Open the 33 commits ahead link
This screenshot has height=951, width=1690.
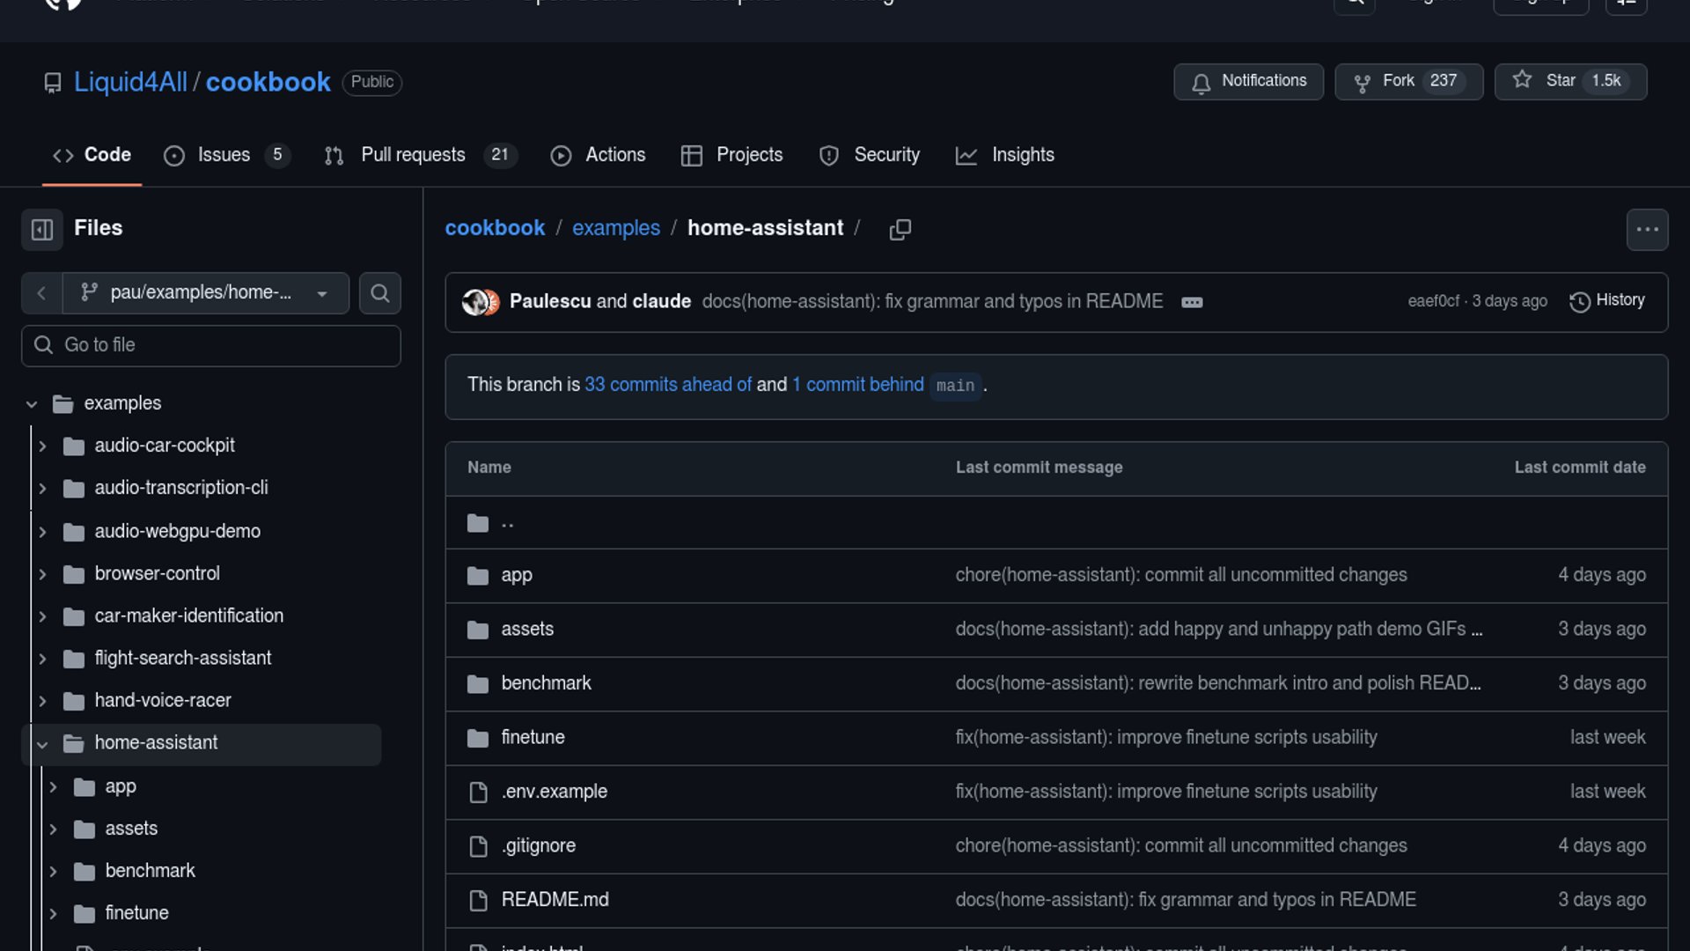[x=668, y=385]
